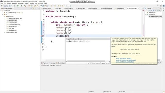This screenshot has width=165, height=93.
Task: Minimize the editor area
Action: [141, 8]
